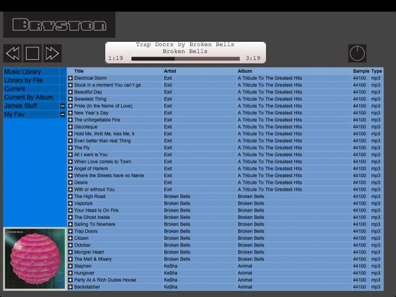Open the My Fav playlist
Image resolution: width=396 pixels, height=297 pixels.
point(14,114)
